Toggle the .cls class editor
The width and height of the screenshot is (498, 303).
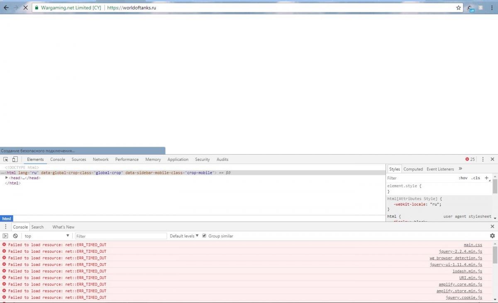tap(476, 178)
